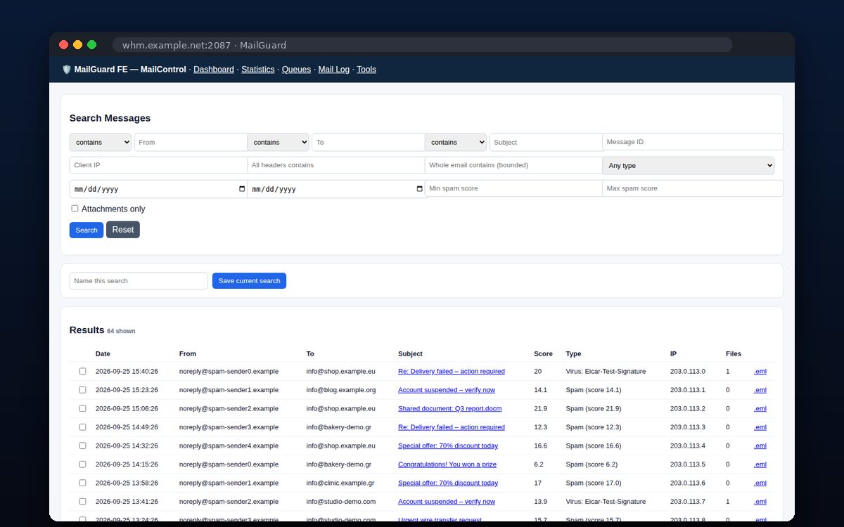The width and height of the screenshot is (844, 527).
Task: Click the Score column header
Action: click(543, 353)
